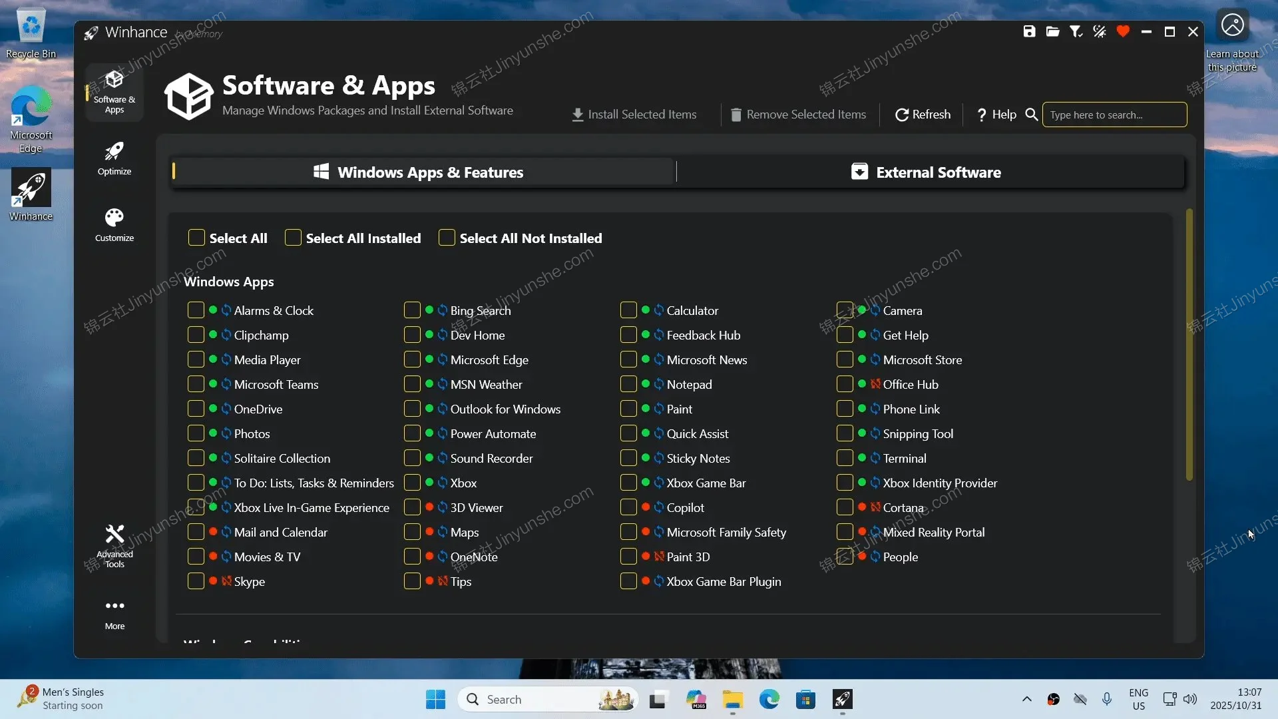Click Learn about this picture icon

(1232, 40)
